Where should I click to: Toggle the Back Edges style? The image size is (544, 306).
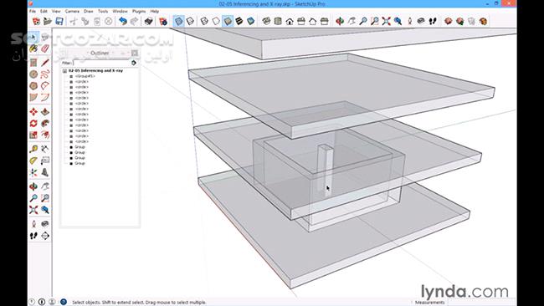coord(191,21)
